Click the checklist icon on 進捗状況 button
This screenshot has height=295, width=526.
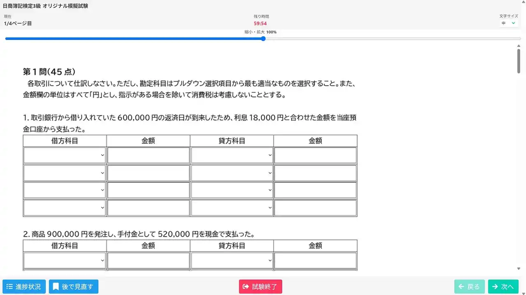10,287
